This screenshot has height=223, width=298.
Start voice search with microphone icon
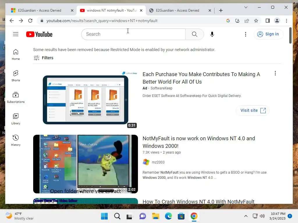tap(212, 34)
